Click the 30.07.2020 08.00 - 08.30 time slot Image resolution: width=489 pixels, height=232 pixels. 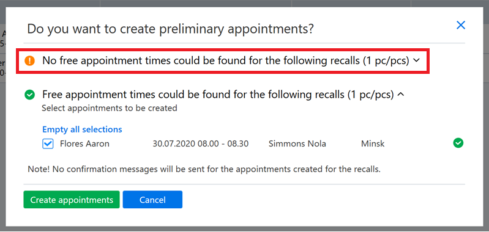tap(201, 144)
